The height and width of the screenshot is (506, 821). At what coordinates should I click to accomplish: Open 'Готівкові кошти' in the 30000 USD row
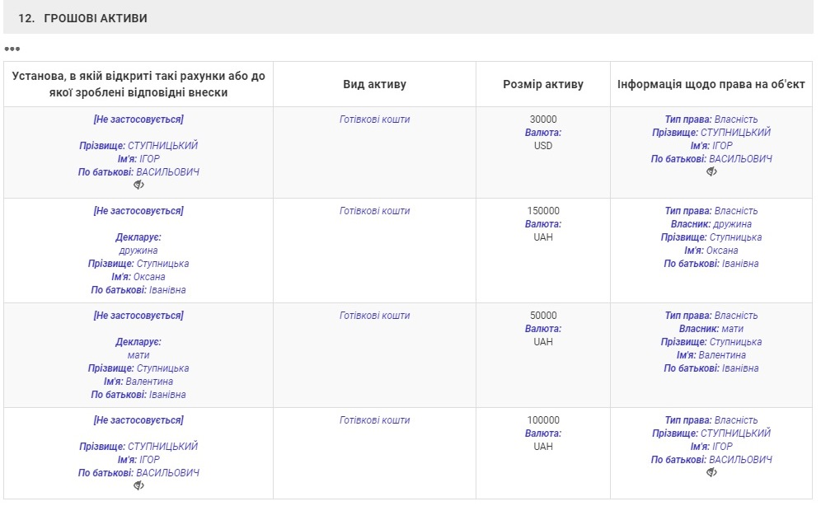click(x=374, y=119)
